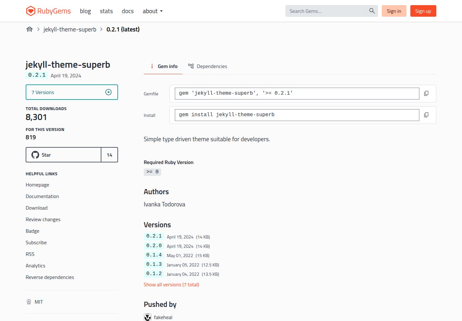The width and height of the screenshot is (462, 321).
Task: Click the GitHub Star button
Action: (x=64, y=155)
